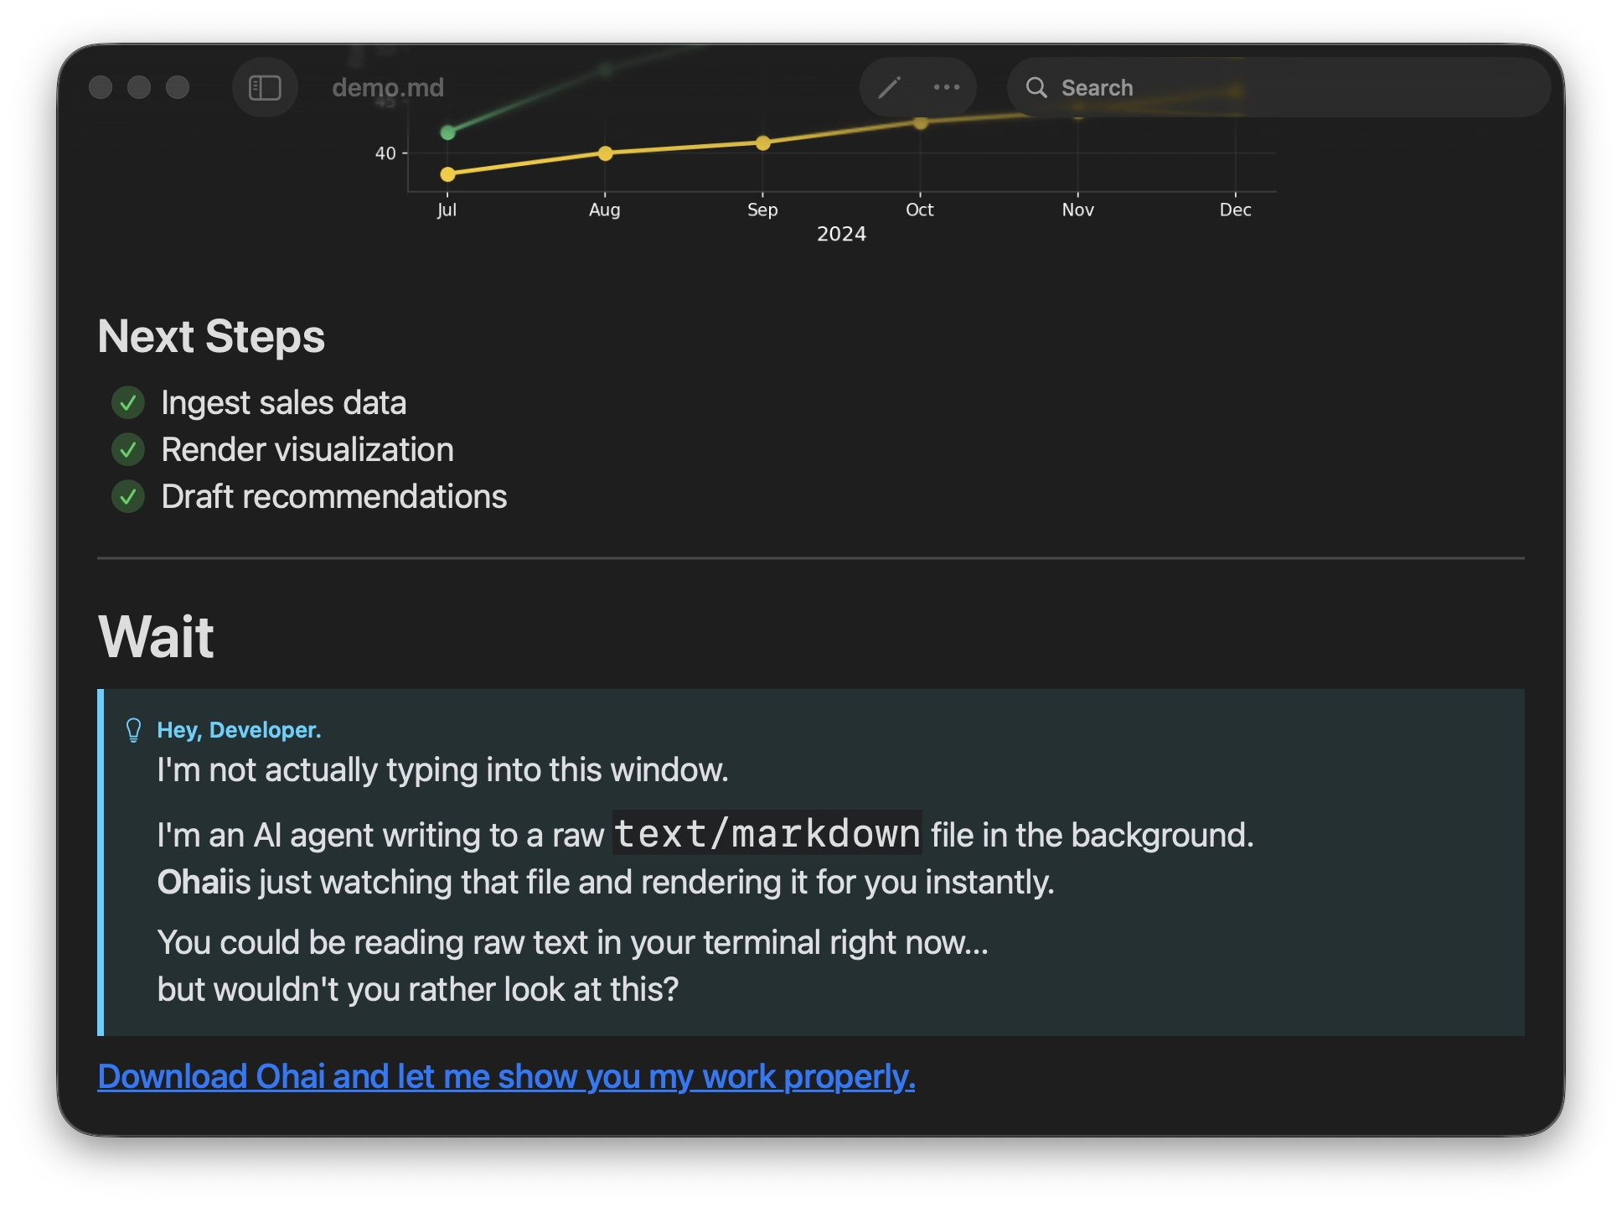Image resolution: width=1622 pixels, height=1207 pixels.
Task: Close the window with leftmost button
Action: [101, 87]
